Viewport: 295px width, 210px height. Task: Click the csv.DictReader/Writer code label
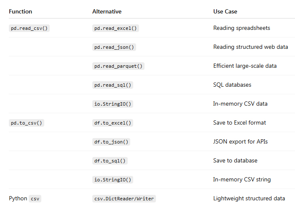(124, 199)
